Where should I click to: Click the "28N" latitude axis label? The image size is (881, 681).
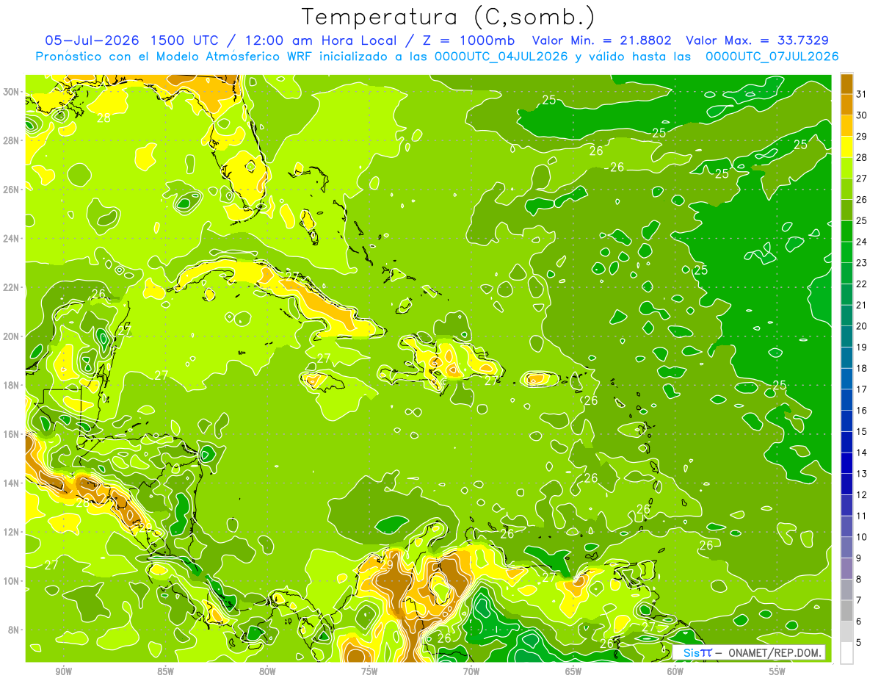click(10, 140)
